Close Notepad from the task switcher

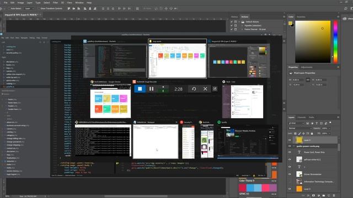click(x=176, y=122)
